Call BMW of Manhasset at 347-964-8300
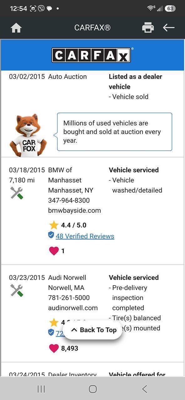This screenshot has height=400, width=185. (x=69, y=200)
